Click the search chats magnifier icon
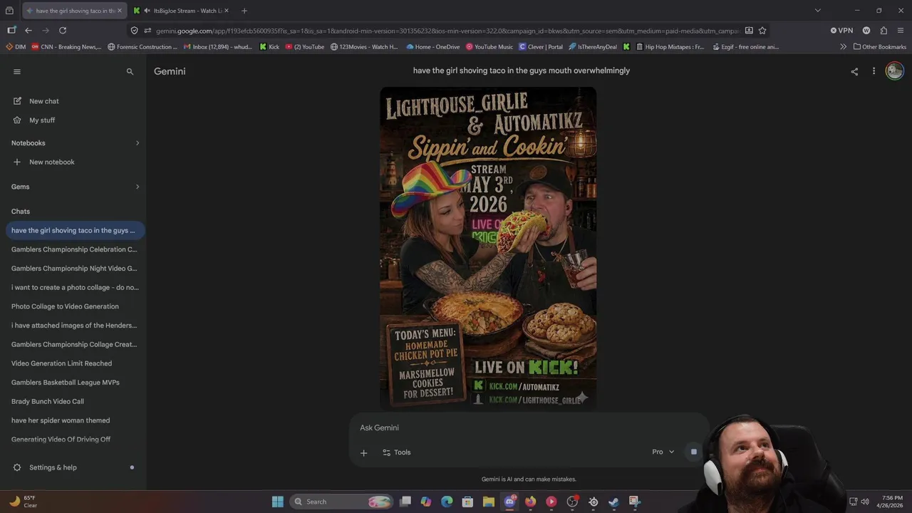The width and height of the screenshot is (912, 513). point(130,71)
